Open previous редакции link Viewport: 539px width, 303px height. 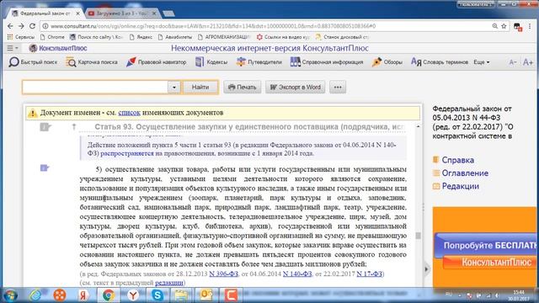(x=169, y=283)
